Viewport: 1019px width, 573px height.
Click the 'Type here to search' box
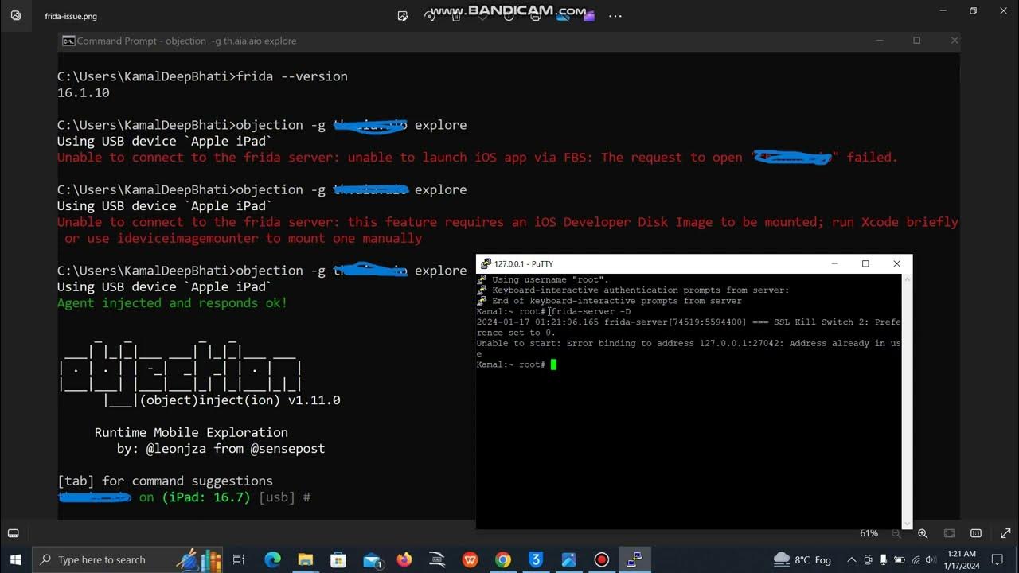[x=127, y=559]
